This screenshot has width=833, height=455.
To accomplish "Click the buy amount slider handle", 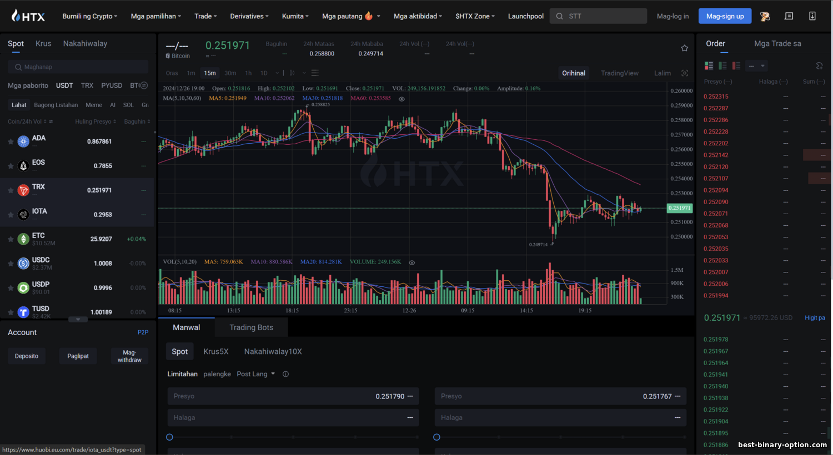I will click(169, 437).
